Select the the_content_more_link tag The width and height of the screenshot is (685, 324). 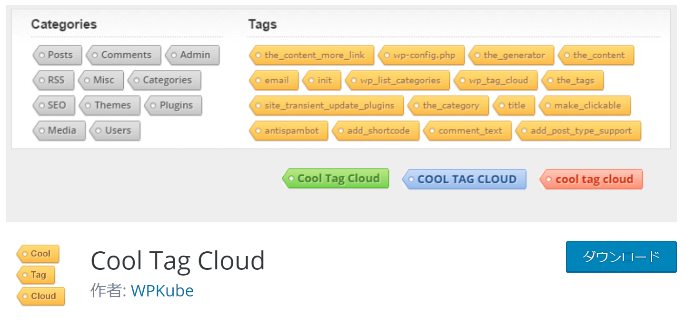[312, 55]
